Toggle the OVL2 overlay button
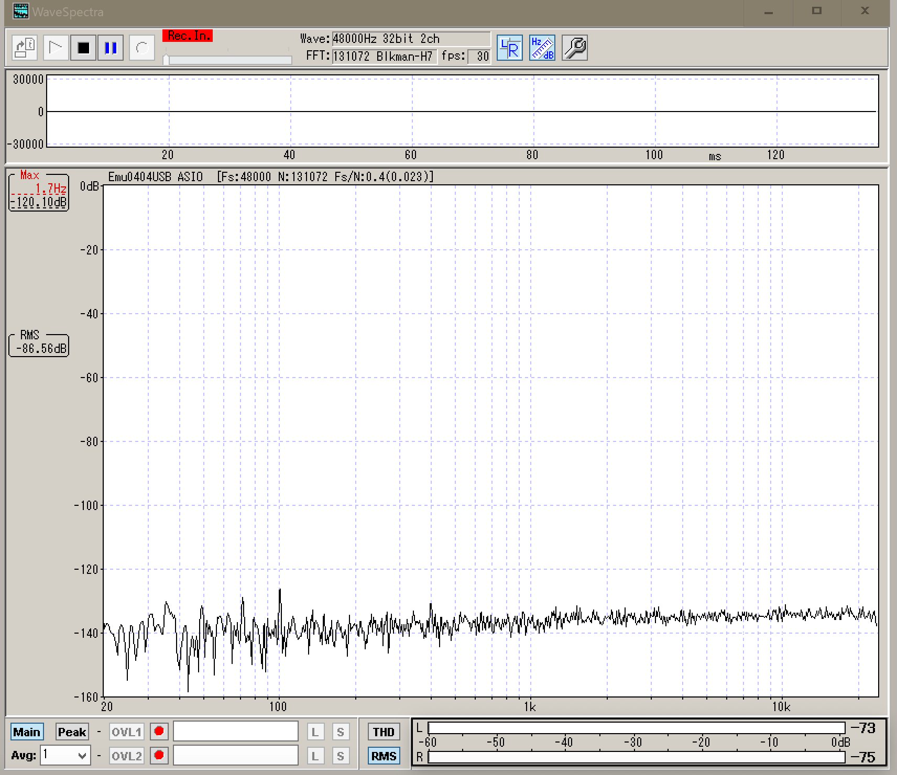 pyautogui.click(x=127, y=756)
